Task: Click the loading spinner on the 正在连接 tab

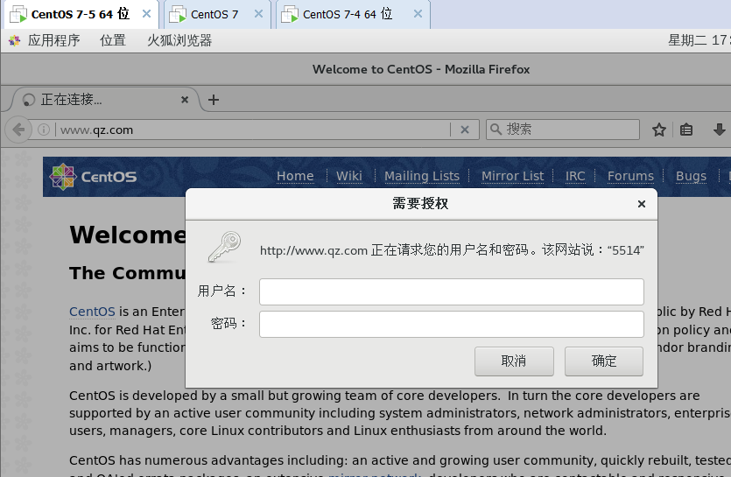Action: (x=28, y=100)
